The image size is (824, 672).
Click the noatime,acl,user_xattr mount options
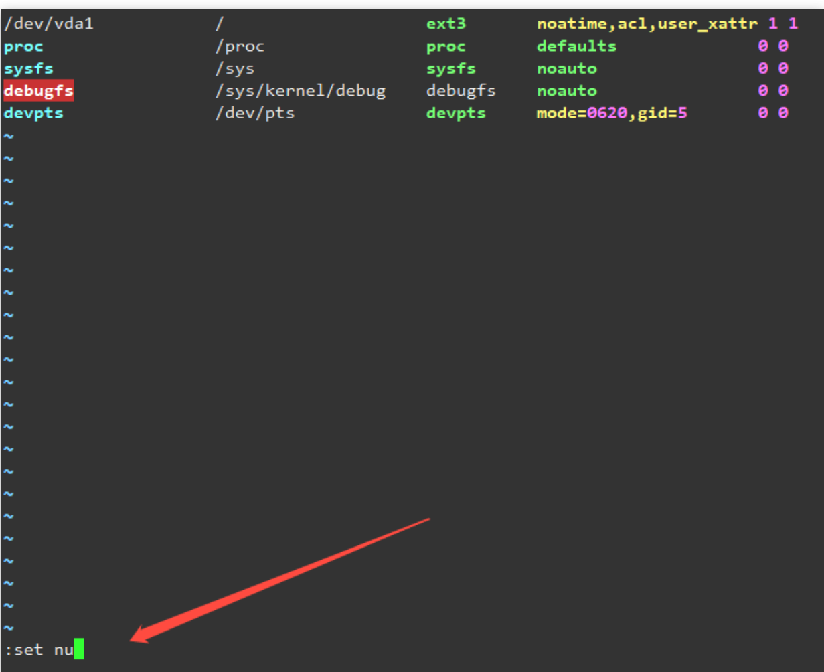(x=647, y=25)
